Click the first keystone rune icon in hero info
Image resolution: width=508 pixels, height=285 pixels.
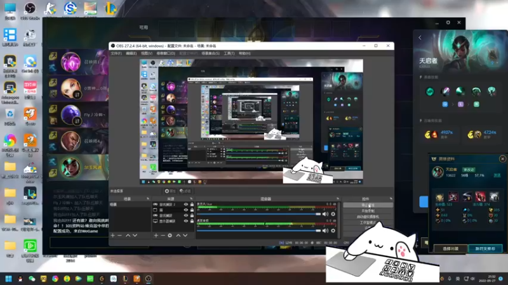(x=439, y=196)
